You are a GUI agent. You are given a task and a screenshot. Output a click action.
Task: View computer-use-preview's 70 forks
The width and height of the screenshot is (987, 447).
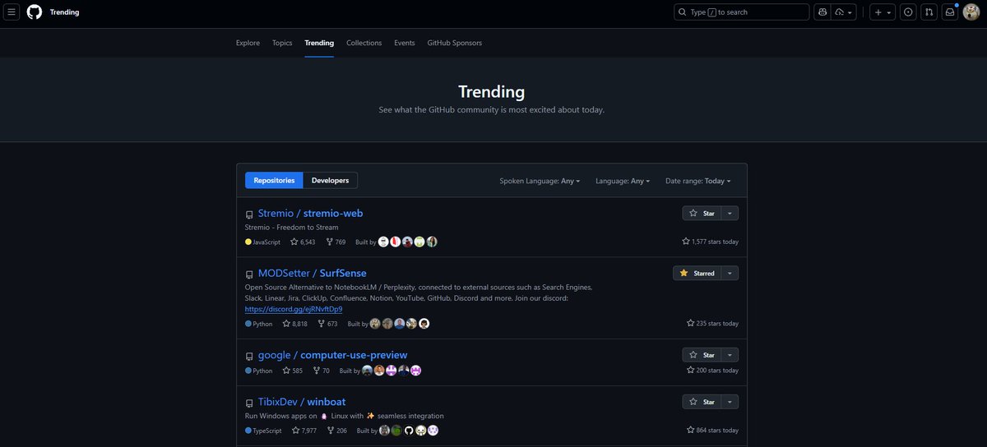pos(322,371)
